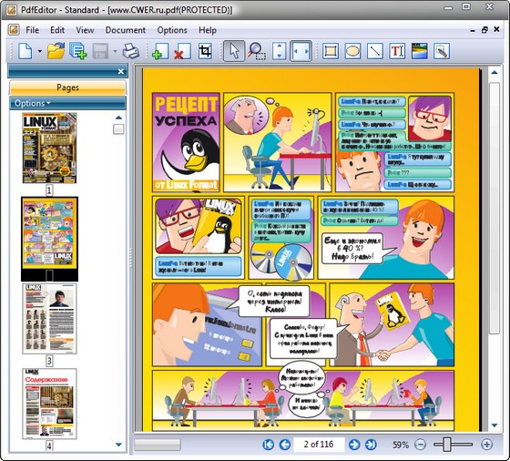510x461 pixels.
Task: Click the Insert image tool icon
Action: click(419, 51)
